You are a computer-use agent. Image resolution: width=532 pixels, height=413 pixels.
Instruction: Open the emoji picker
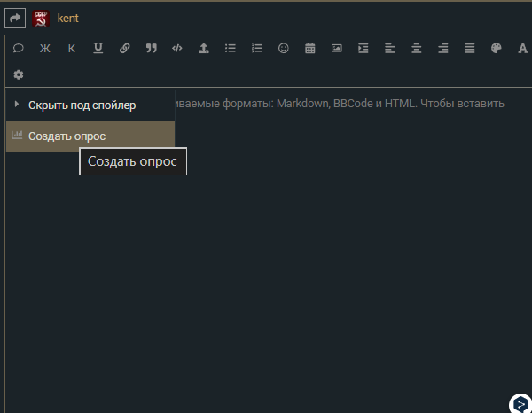[x=284, y=49]
